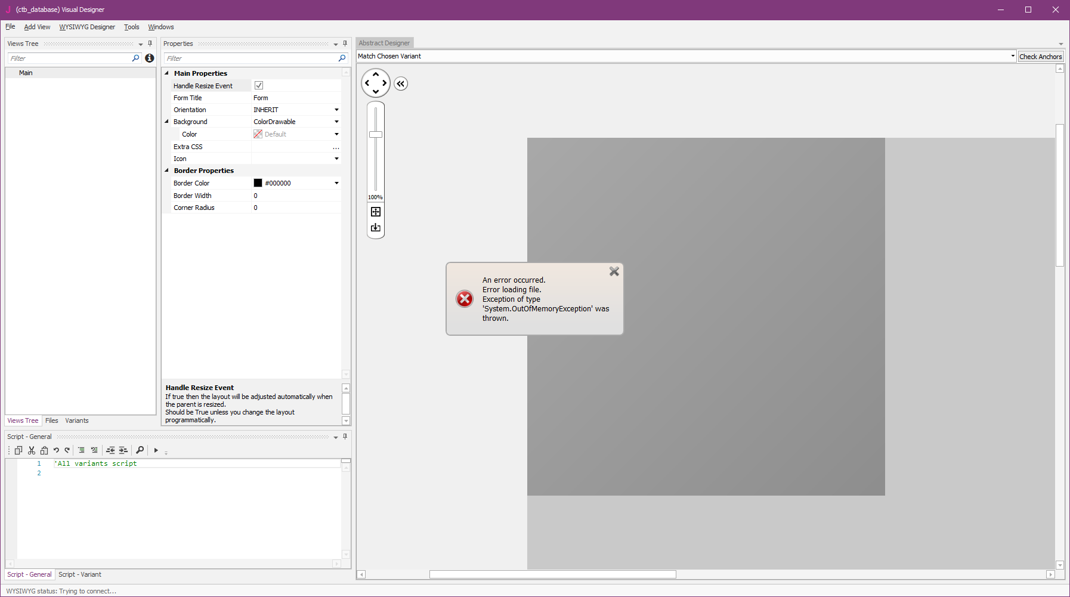Run the script with the play button

(x=156, y=450)
